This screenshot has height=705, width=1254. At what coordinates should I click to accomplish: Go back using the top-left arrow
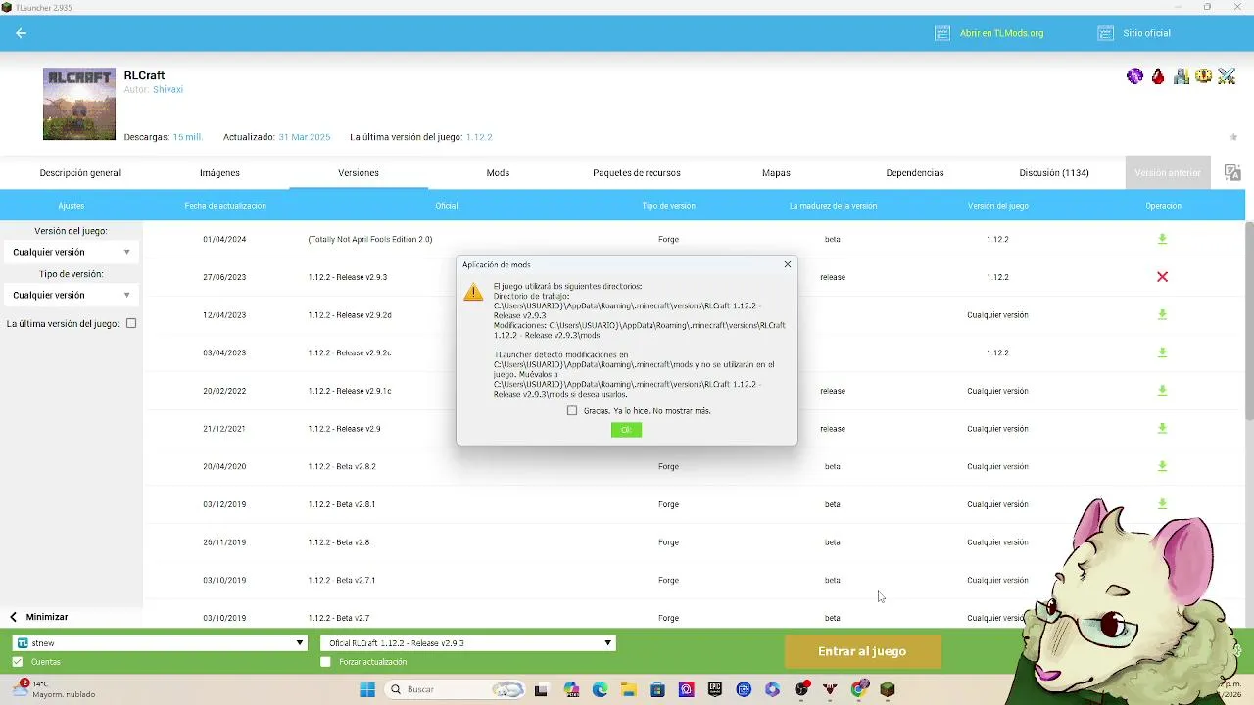[x=21, y=33]
